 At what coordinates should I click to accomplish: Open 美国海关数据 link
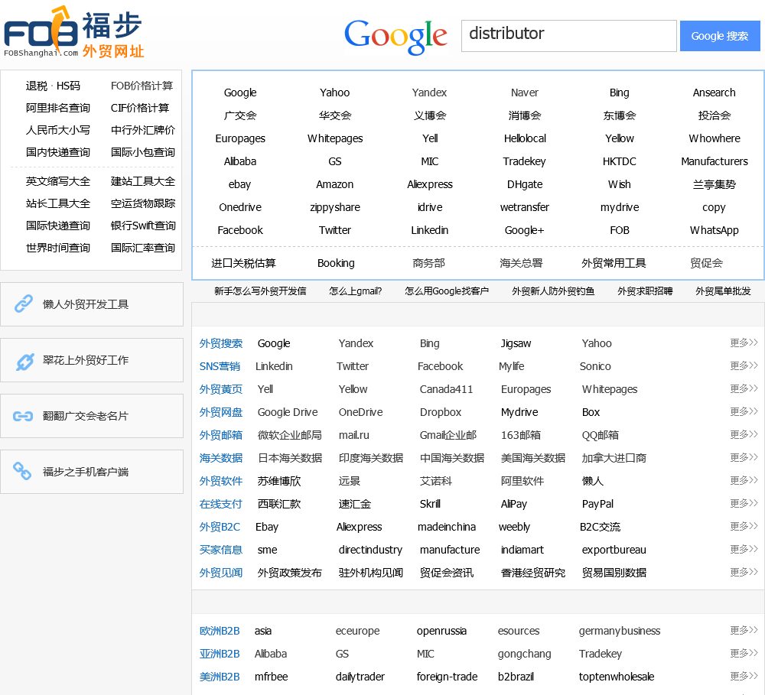tap(532, 458)
